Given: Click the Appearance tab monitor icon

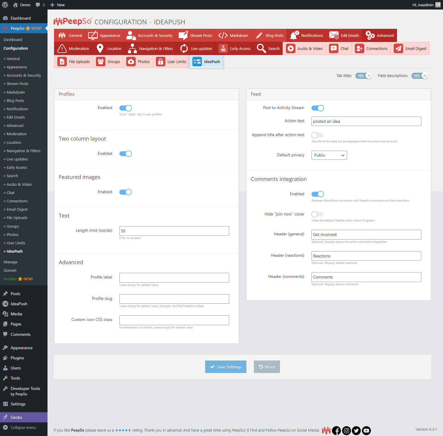Looking at the screenshot, I should tap(93, 35).
